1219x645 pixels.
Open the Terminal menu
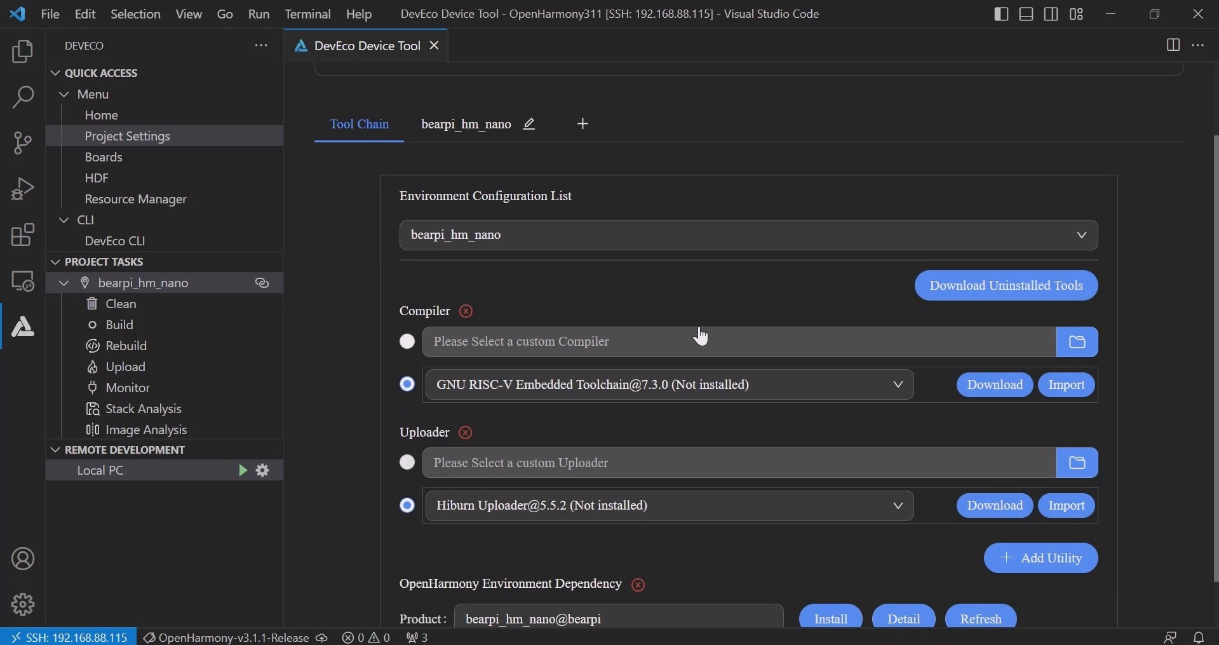pos(307,14)
